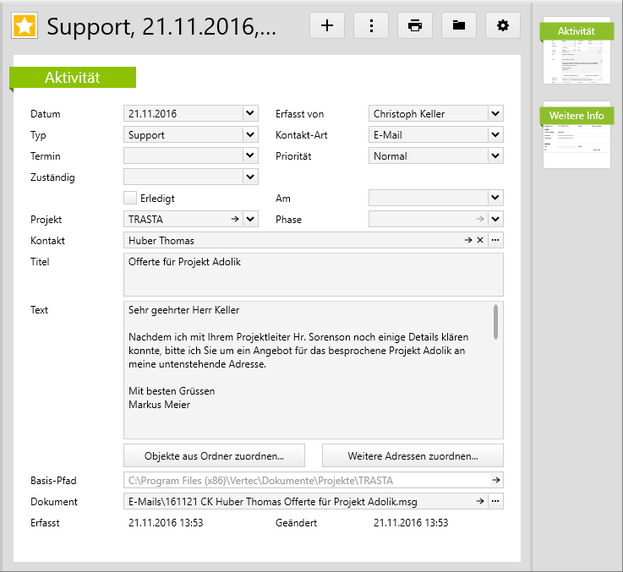Open the Zuständig dropdown
The image size is (623, 572).
249,177
